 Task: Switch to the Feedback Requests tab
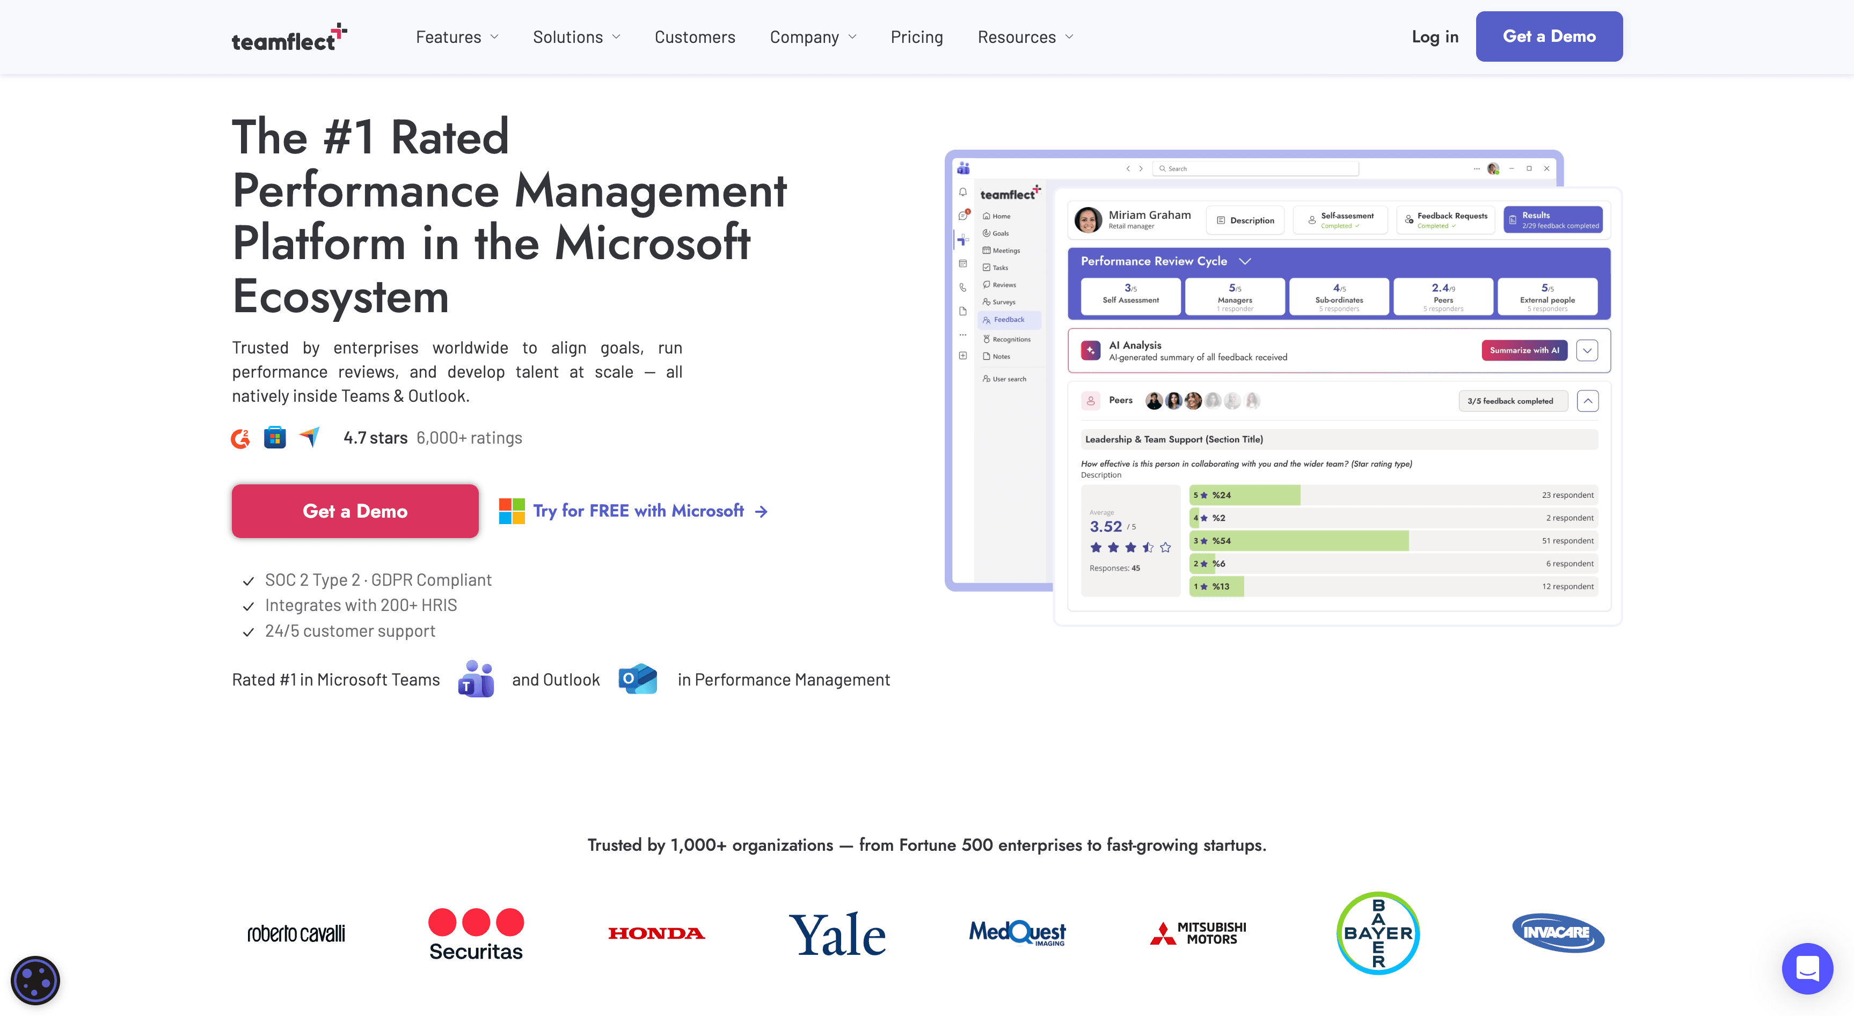(1445, 220)
